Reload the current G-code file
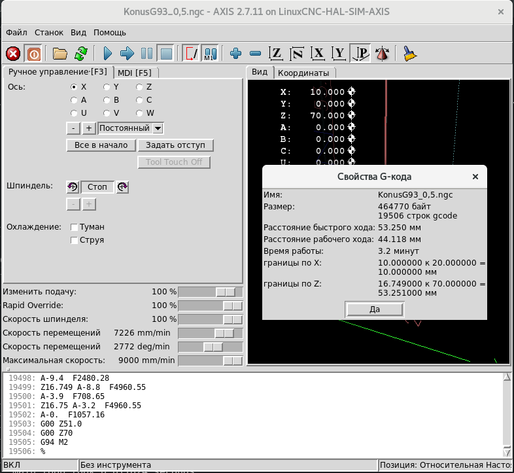 (81, 54)
